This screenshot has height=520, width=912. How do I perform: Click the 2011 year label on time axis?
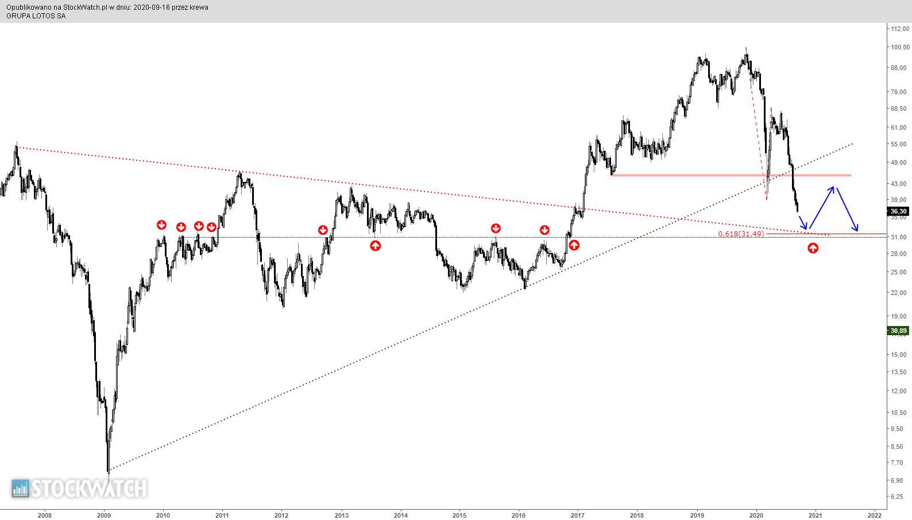coord(222,515)
